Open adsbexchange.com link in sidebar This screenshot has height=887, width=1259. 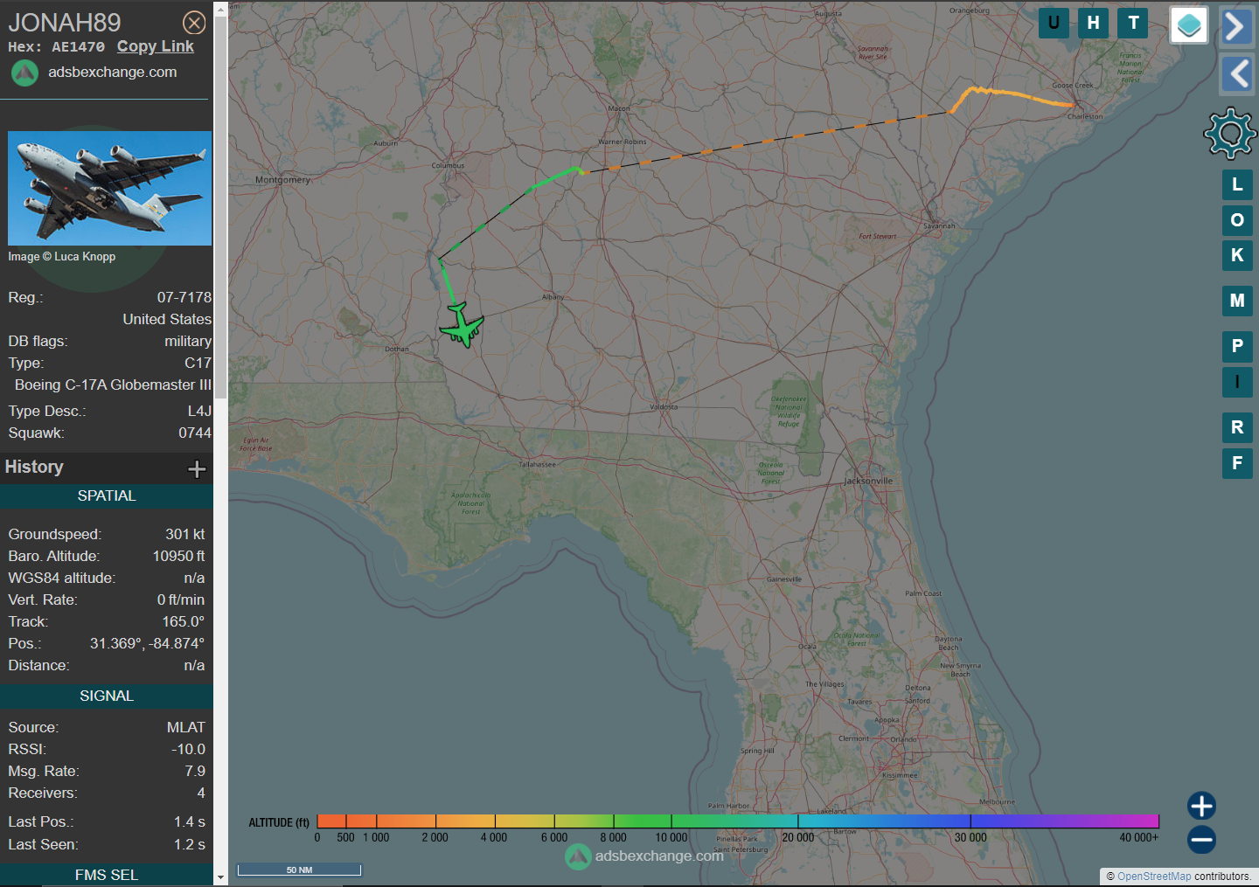(112, 72)
